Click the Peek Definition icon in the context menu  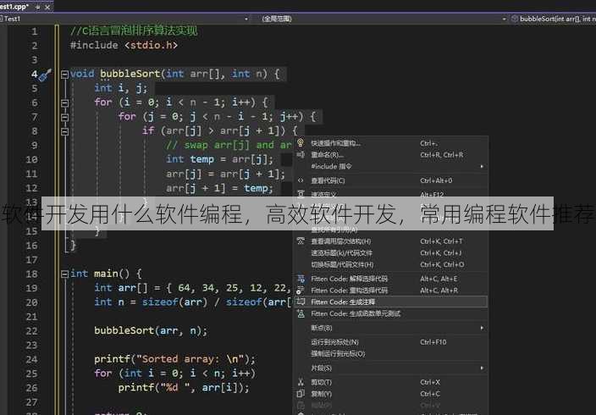coord(301,194)
